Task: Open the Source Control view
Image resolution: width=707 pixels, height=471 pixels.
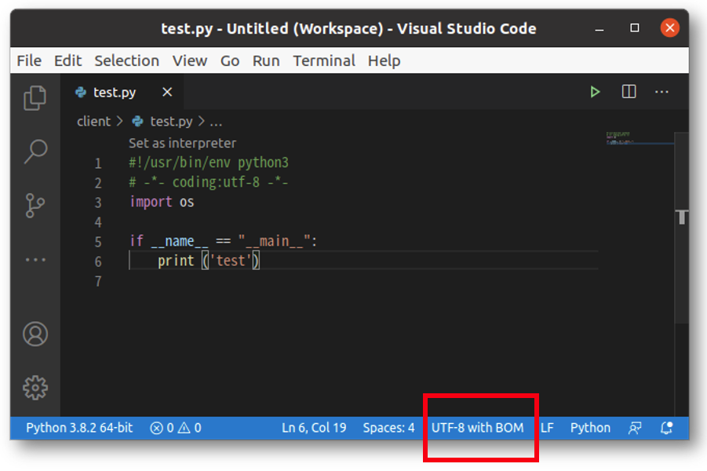Action: coord(35,205)
